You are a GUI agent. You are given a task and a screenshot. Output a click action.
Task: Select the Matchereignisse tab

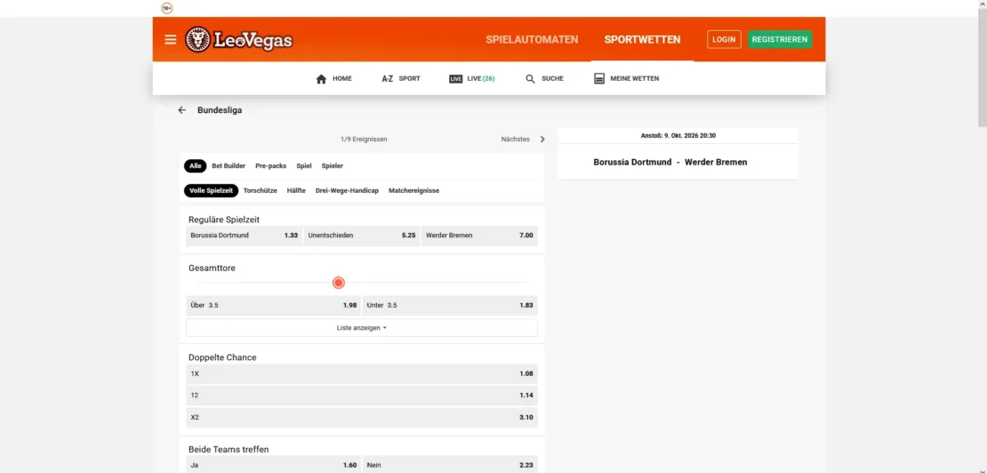tap(413, 190)
